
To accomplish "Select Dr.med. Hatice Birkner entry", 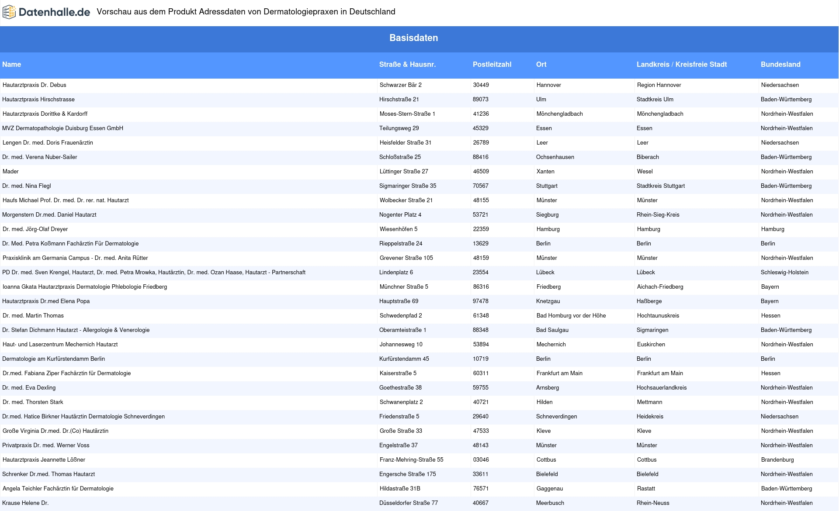I will (x=83, y=417).
